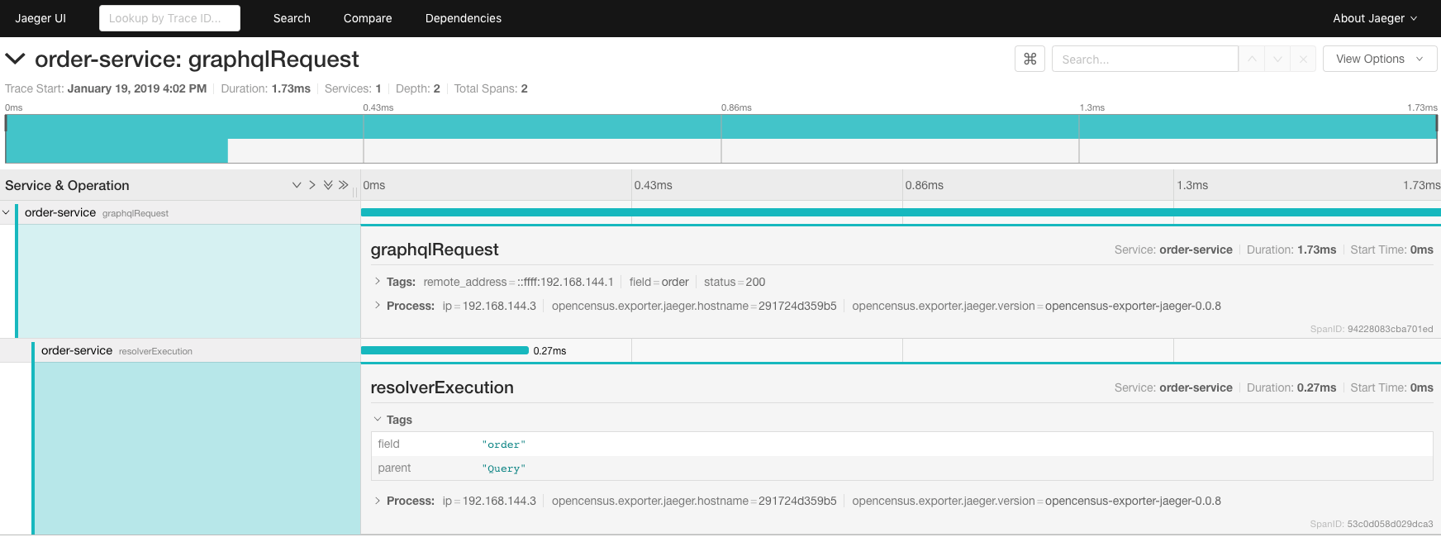Collapse children of order-service graphqlRequest row
The width and height of the screenshot is (1441, 537).
pos(6,212)
